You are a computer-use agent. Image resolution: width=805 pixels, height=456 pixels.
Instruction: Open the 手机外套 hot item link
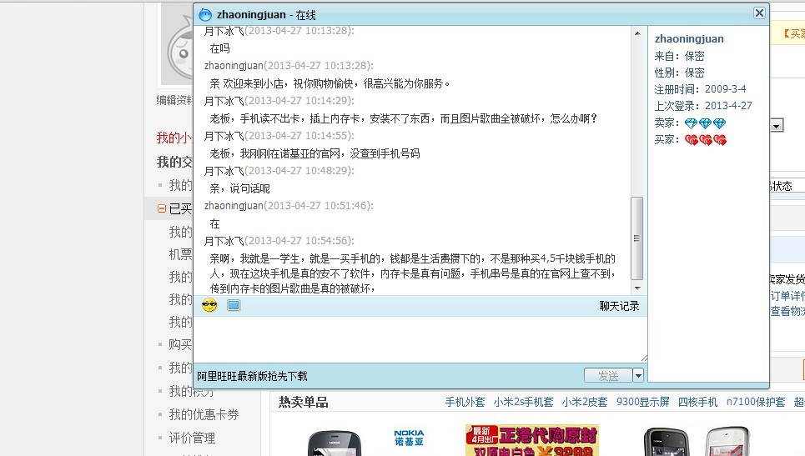click(x=465, y=402)
